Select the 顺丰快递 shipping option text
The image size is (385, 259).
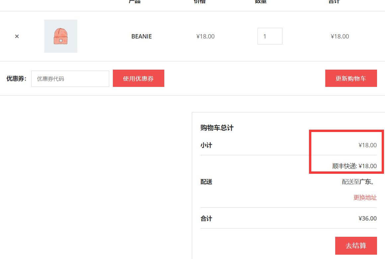pos(354,166)
